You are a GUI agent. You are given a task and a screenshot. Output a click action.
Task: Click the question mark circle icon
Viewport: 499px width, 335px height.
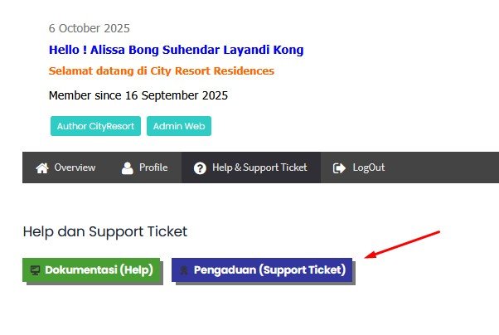[x=200, y=167]
